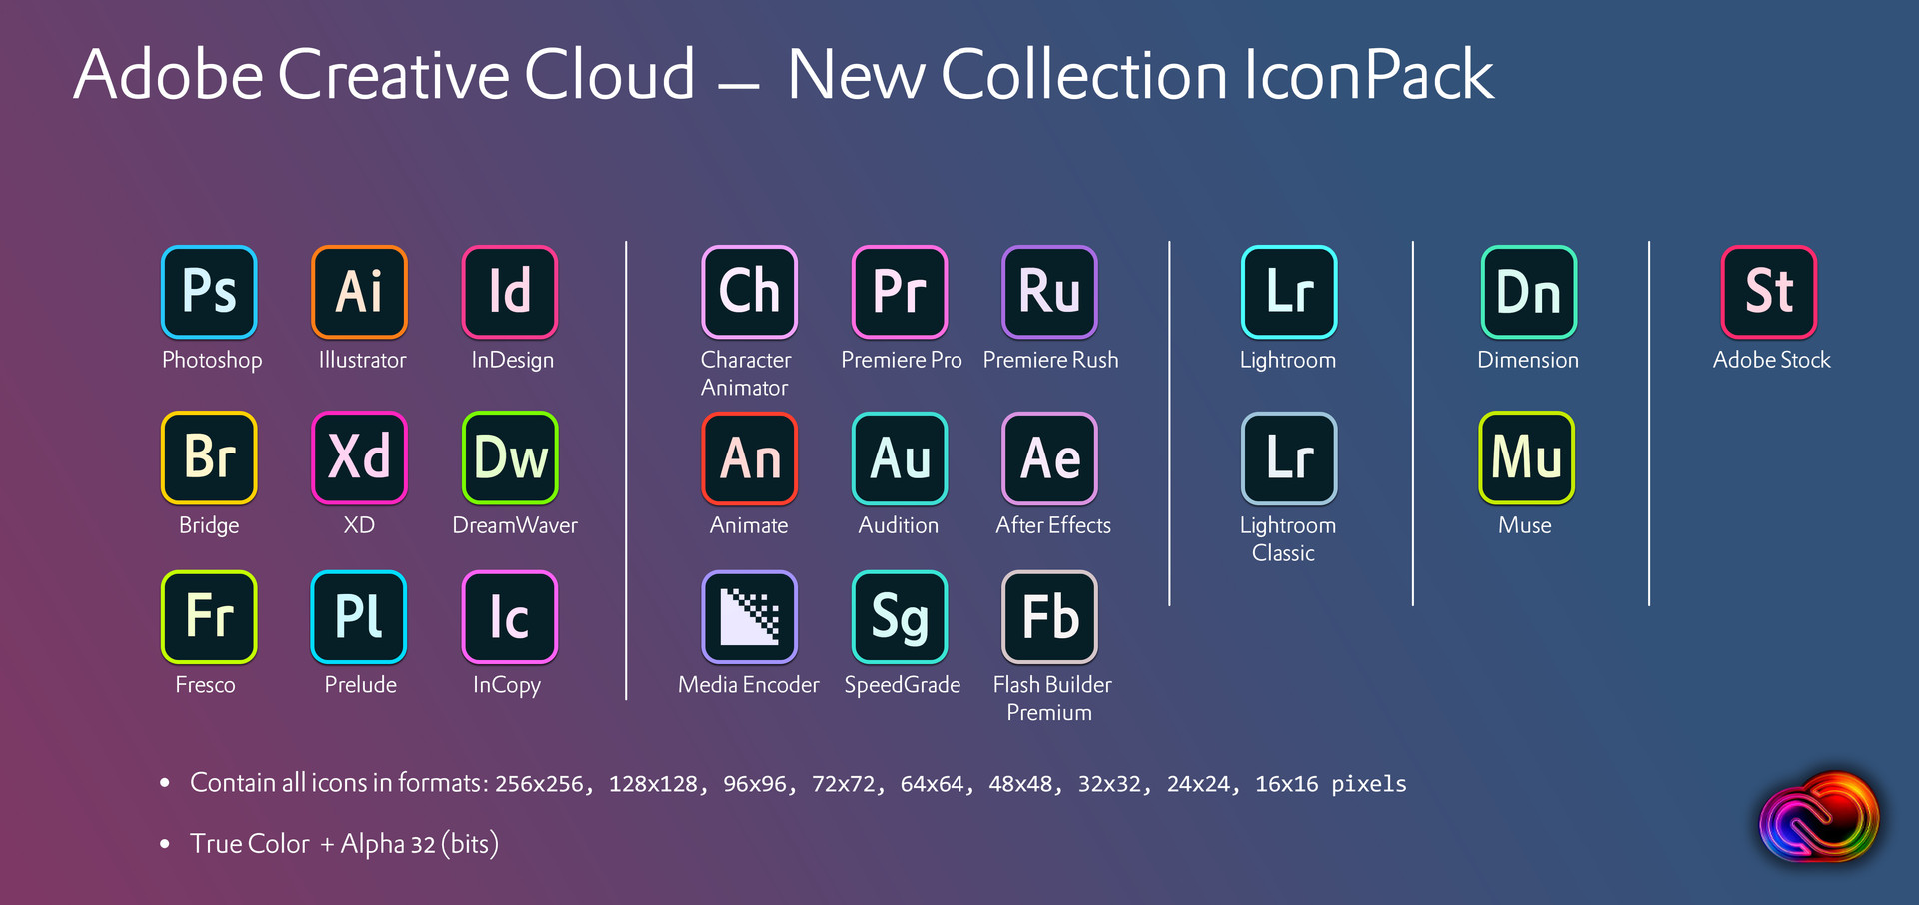Open the Dimension Dn icon
1919x905 pixels.
click(1529, 292)
